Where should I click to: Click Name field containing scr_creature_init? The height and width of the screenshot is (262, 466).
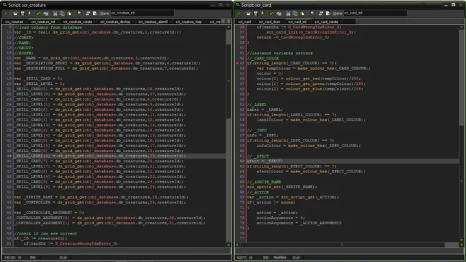[142, 13]
